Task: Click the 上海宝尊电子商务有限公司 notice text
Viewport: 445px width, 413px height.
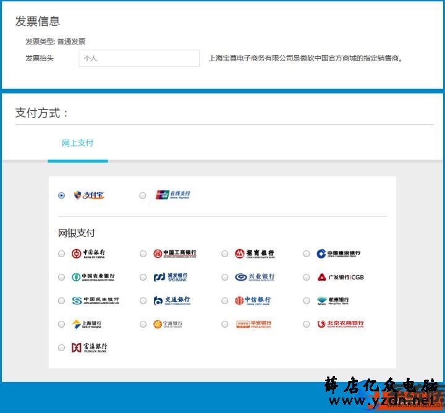Action: click(x=306, y=59)
